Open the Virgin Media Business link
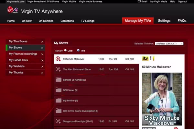Image resolution: width=194 pixels, height=129 pixels. (91, 2)
